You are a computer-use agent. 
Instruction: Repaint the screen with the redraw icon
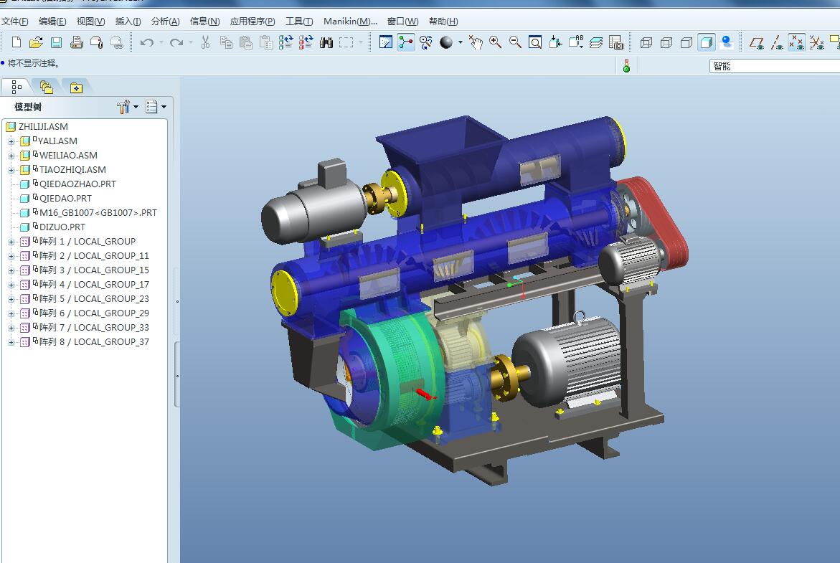pyautogui.click(x=386, y=42)
